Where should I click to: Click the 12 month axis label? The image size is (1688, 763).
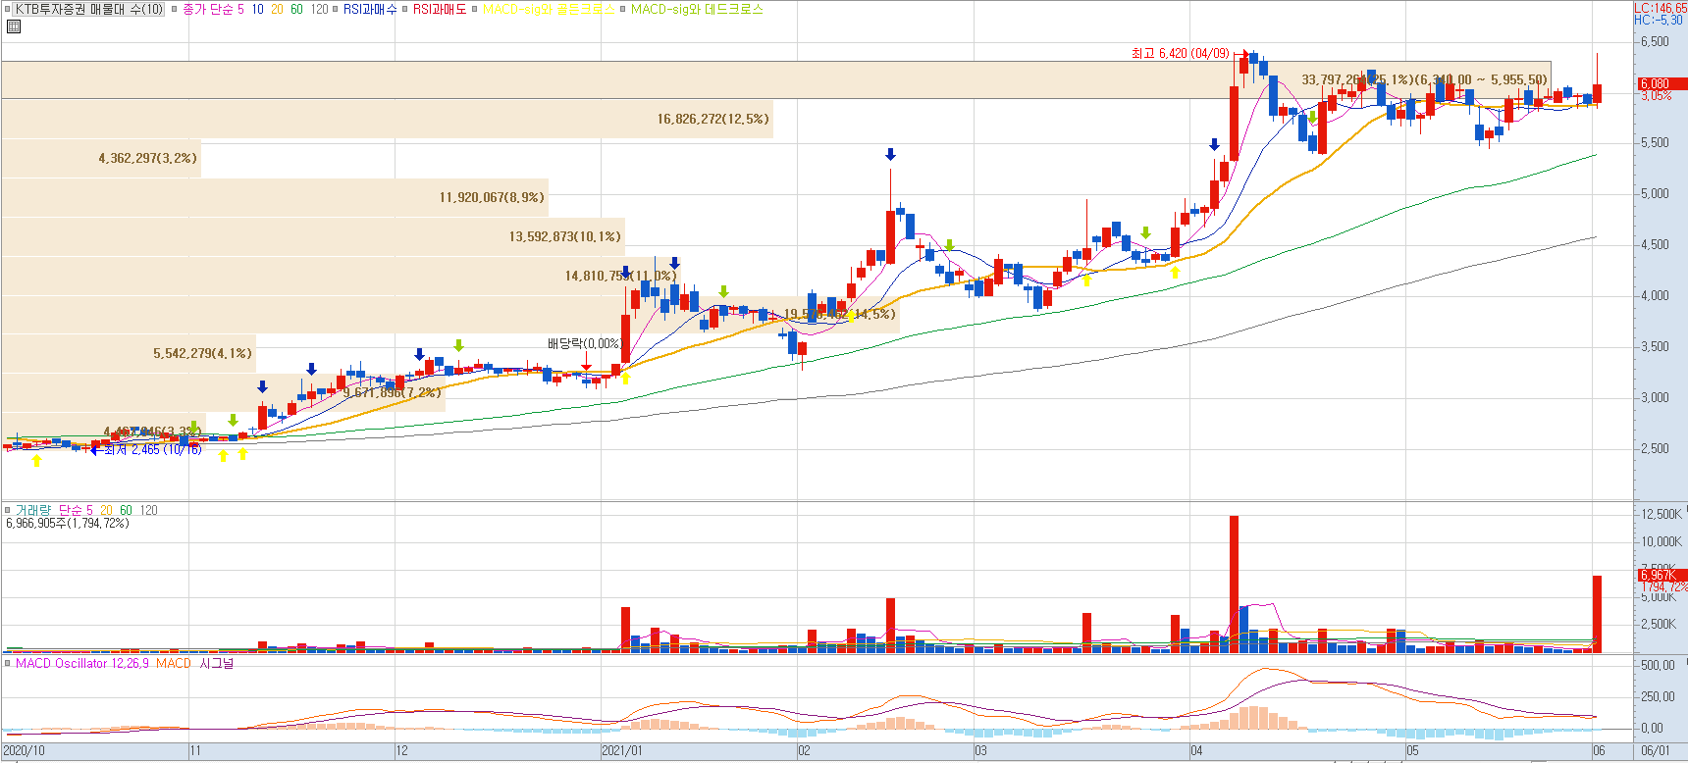pyautogui.click(x=401, y=750)
